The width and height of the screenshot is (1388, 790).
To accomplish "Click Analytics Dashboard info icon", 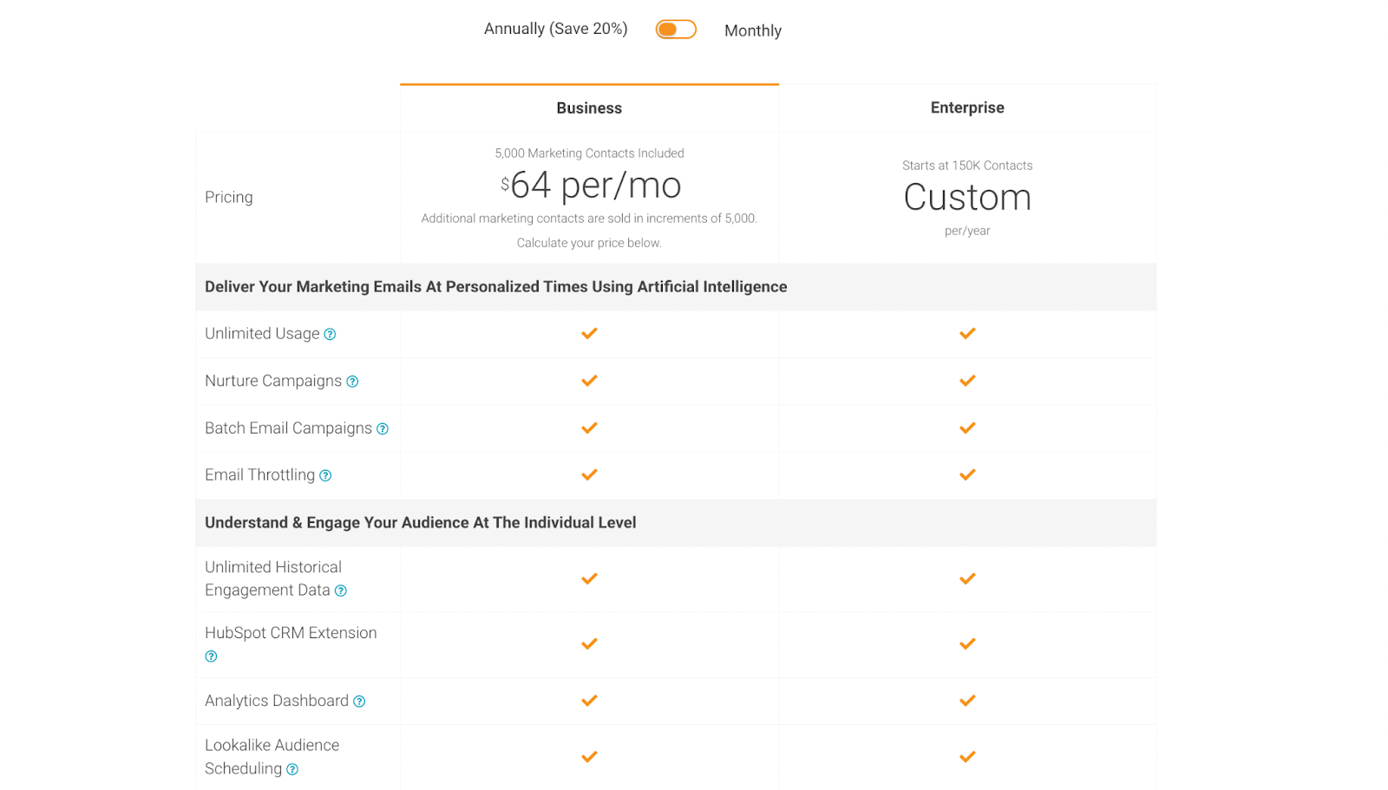I will [x=359, y=702].
